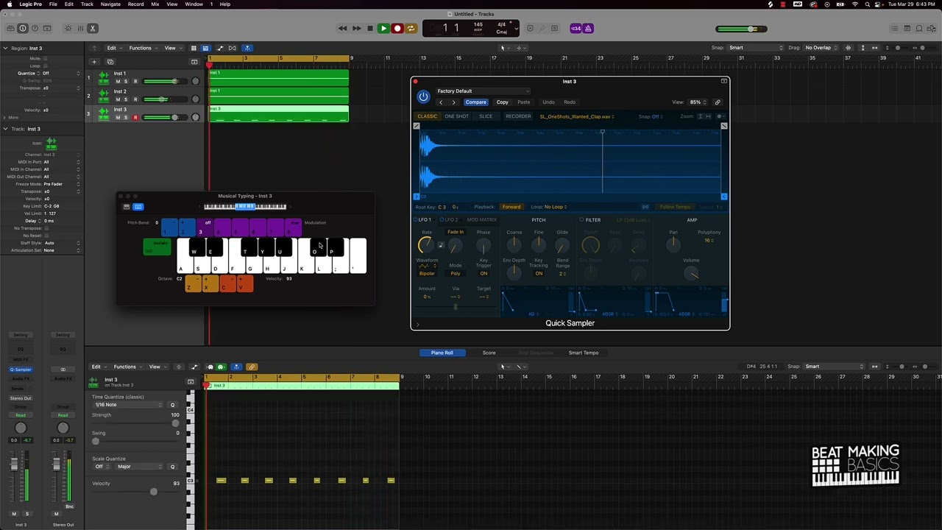The image size is (942, 530).
Task: Click Compare in Quick Sampler
Action: click(475, 102)
